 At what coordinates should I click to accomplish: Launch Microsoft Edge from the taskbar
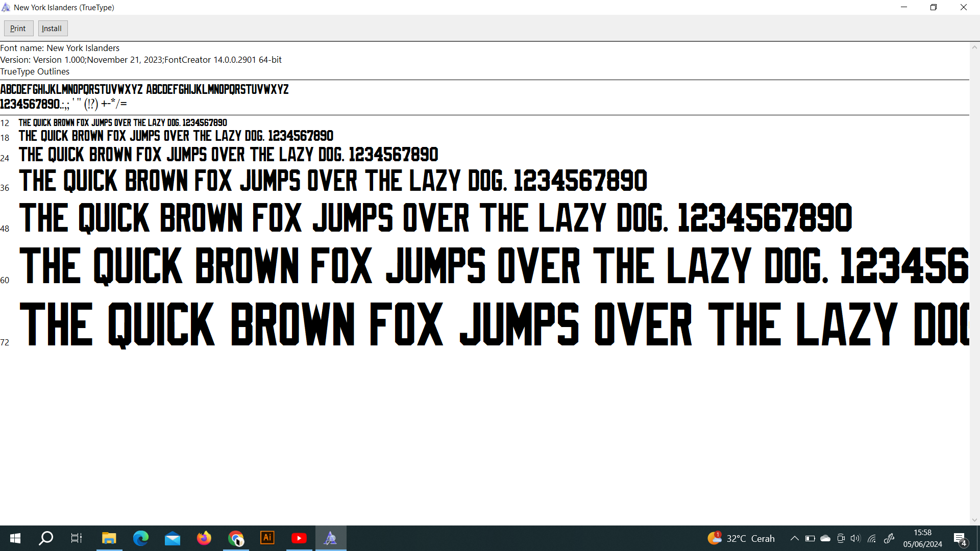[x=140, y=538]
